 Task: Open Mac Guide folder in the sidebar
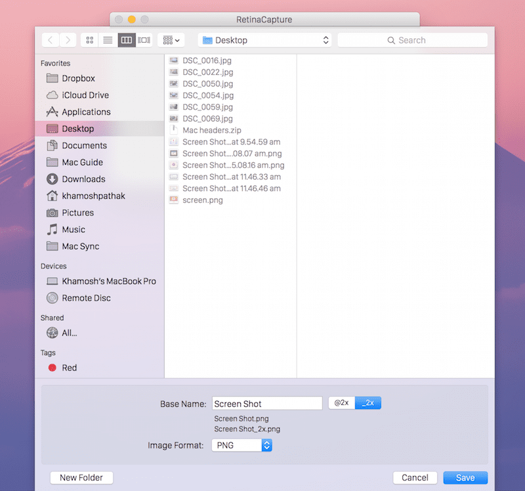coord(99,162)
